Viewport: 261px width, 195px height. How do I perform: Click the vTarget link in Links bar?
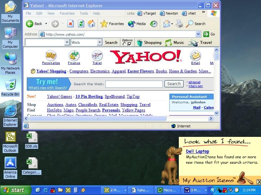146,13
